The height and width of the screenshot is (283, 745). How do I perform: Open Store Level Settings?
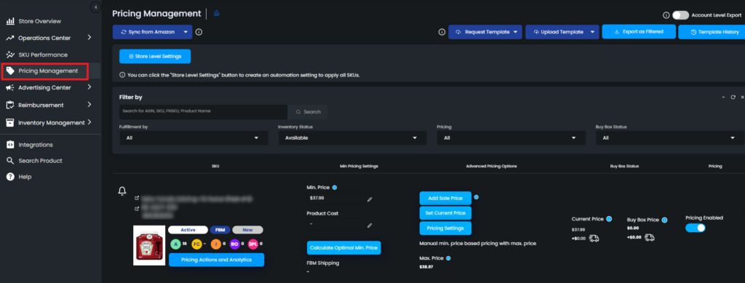click(x=155, y=56)
